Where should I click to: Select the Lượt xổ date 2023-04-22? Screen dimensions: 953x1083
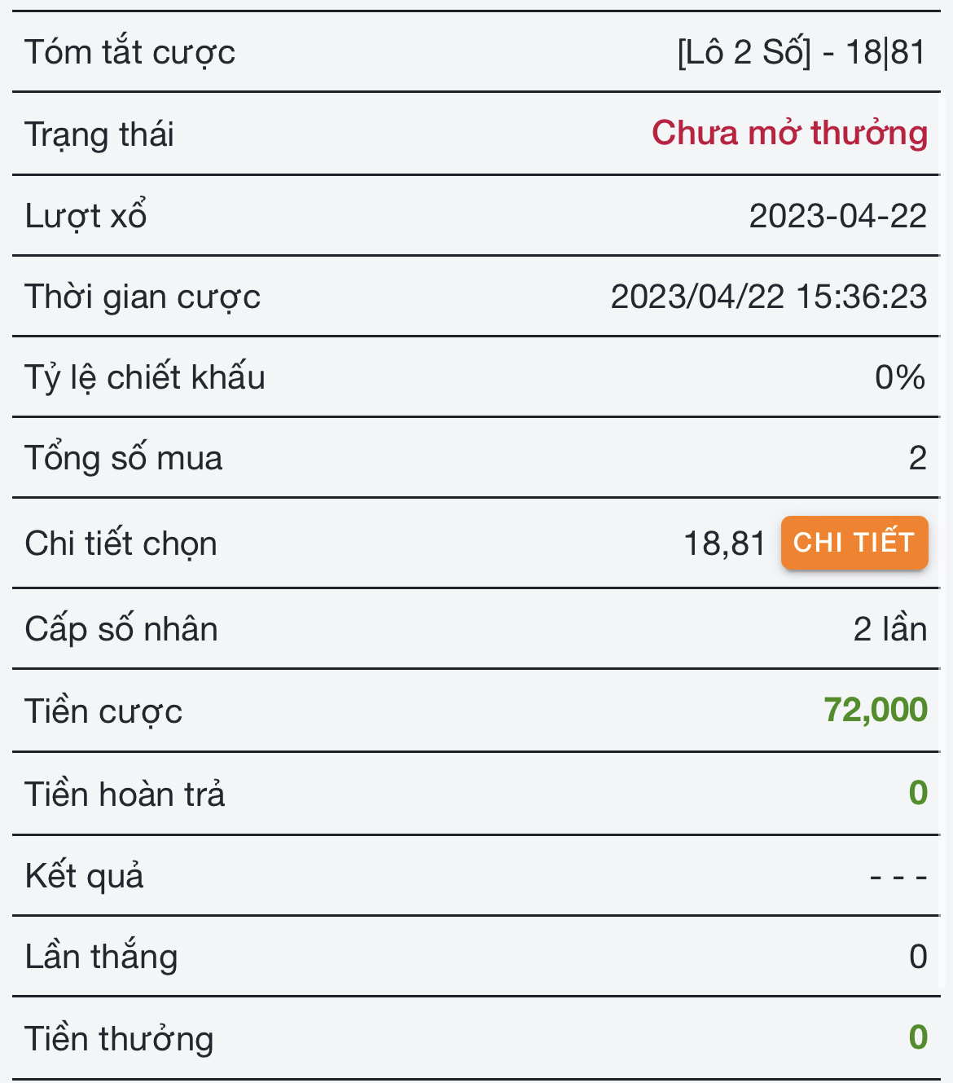point(837,217)
